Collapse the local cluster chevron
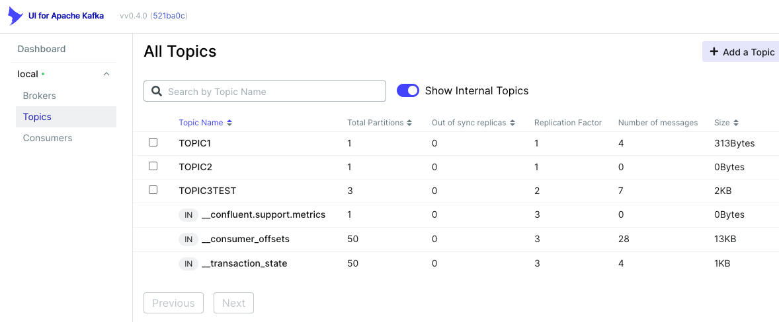The image size is (779, 322). pyautogui.click(x=106, y=74)
